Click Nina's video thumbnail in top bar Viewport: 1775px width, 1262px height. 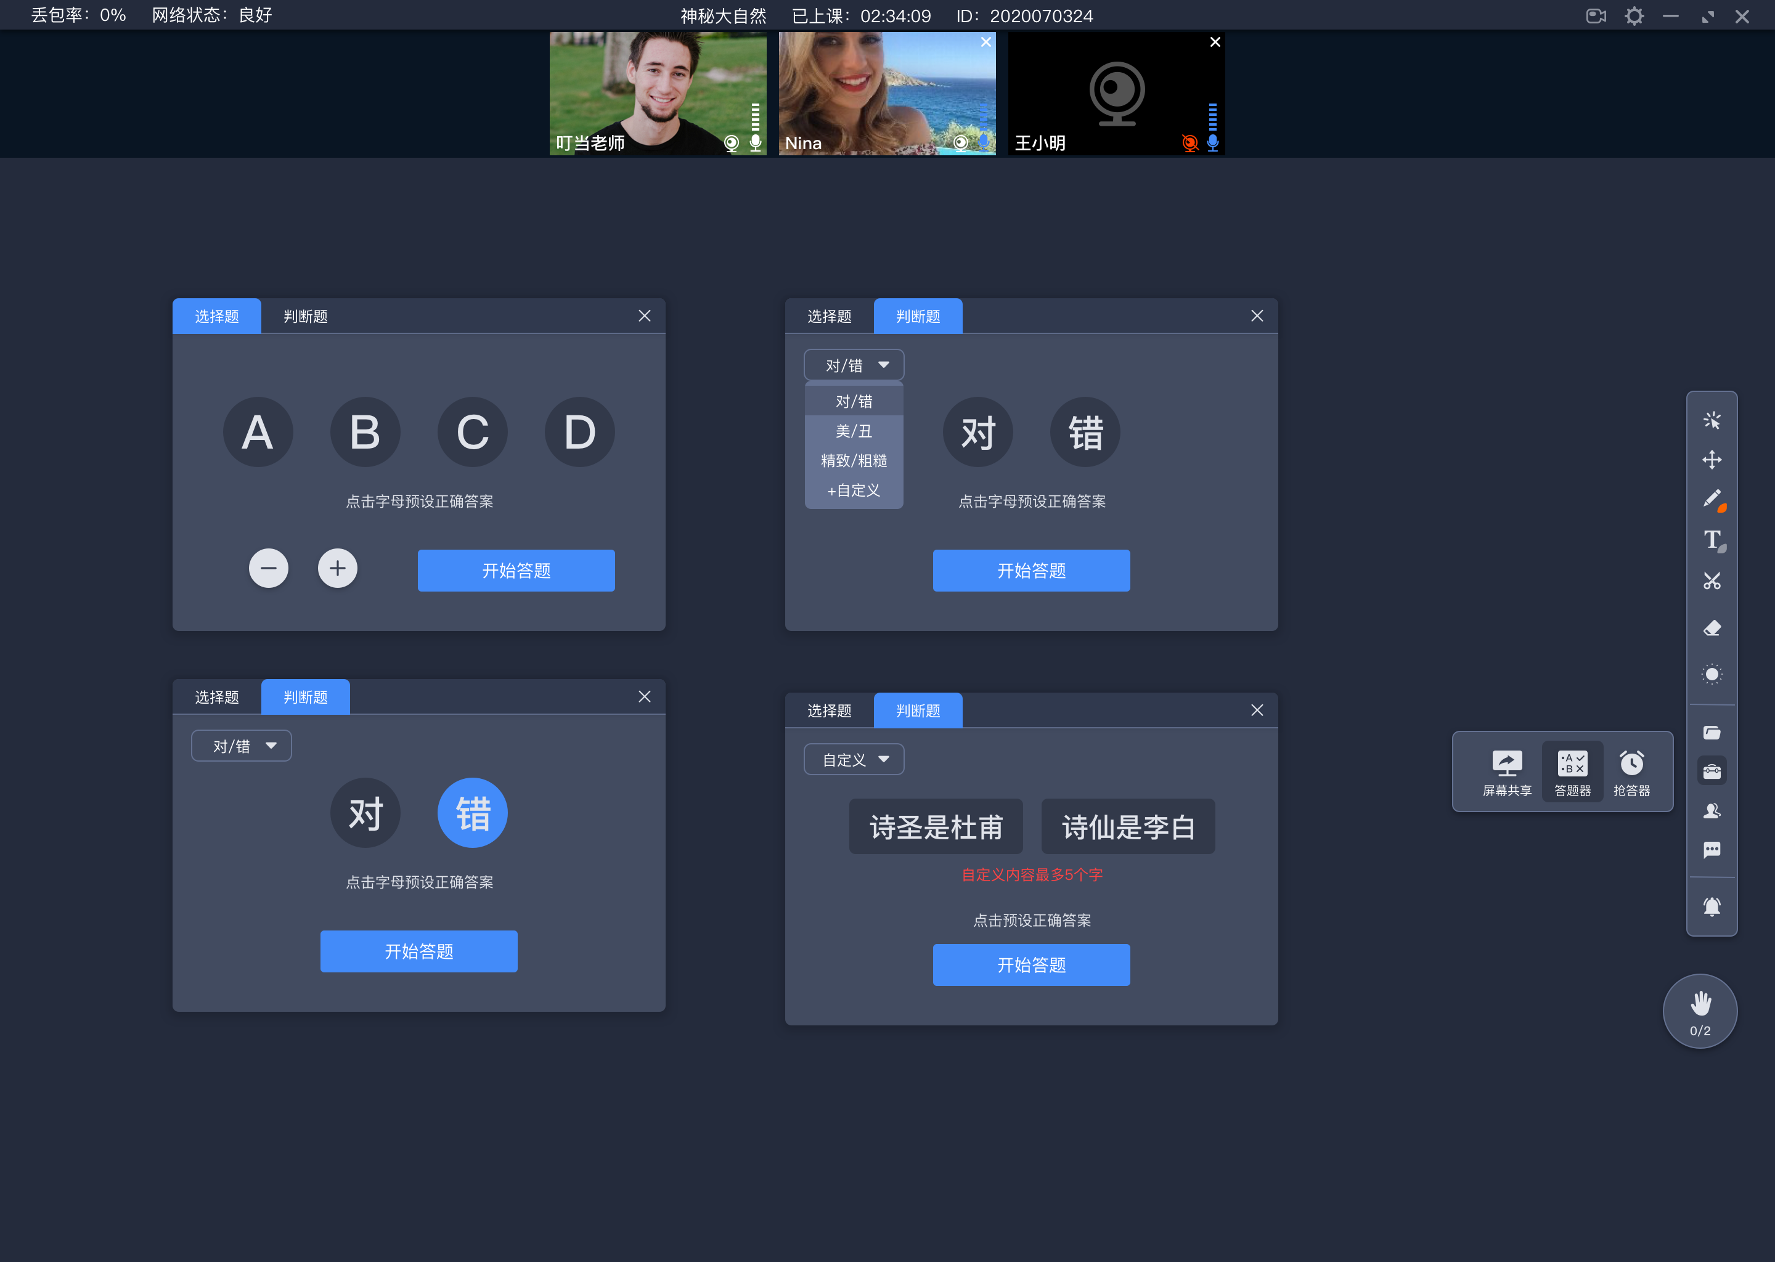click(885, 92)
